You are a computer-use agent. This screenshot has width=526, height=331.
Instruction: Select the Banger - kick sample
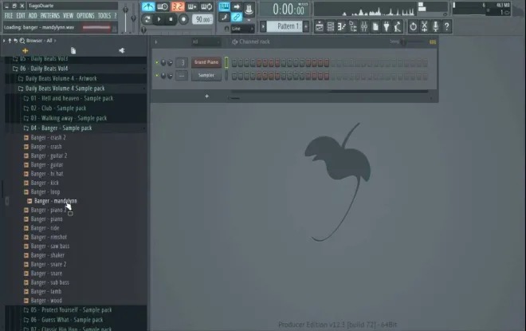tap(45, 183)
